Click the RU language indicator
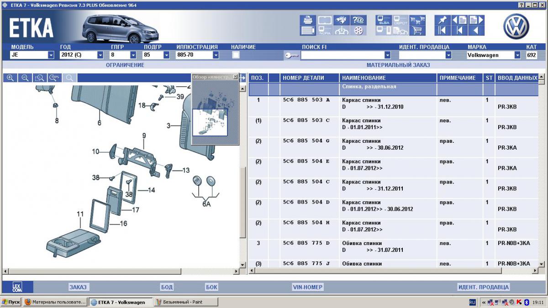Image resolution: width=548 pixels, height=308 pixels. click(x=472, y=302)
